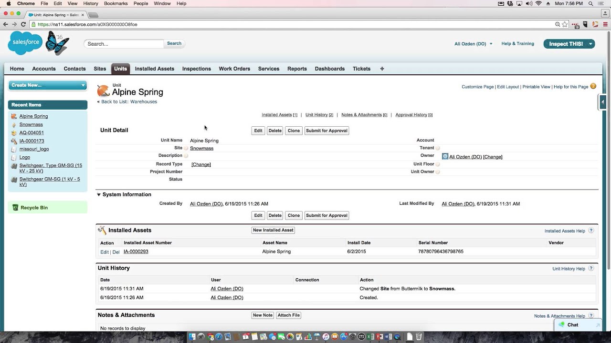Click the owner avatar icon beside Ali Ozden
The width and height of the screenshot is (611, 343).
coord(445,156)
